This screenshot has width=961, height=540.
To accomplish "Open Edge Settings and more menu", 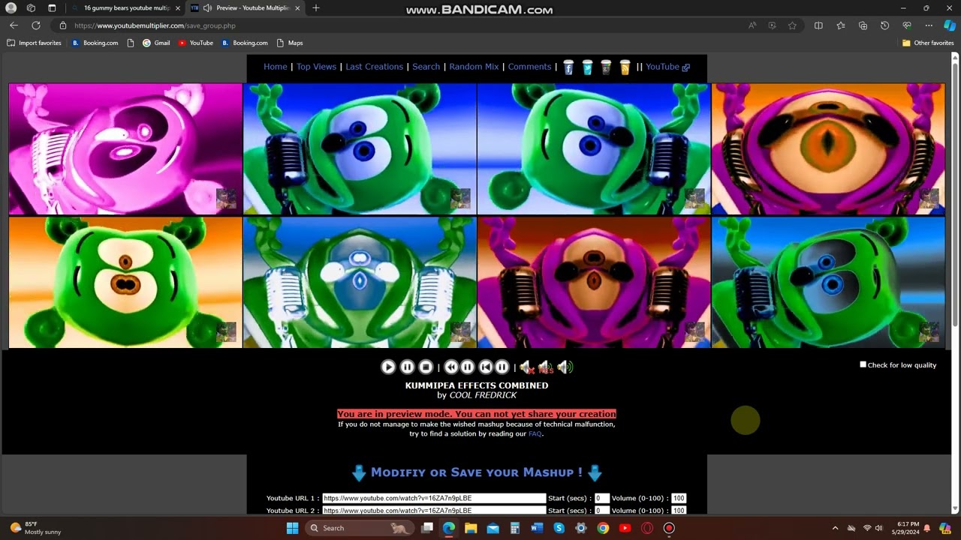I will click(x=929, y=25).
